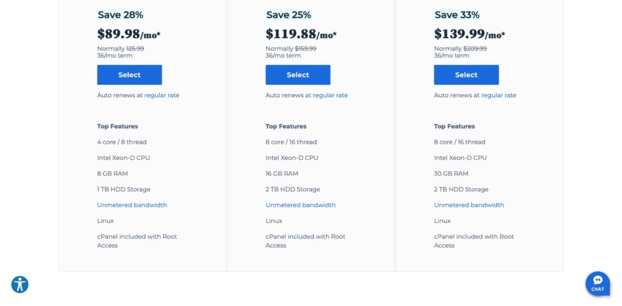Click the strikethrough $209.99 normal price
This screenshot has width=622, height=306.
[474, 49]
